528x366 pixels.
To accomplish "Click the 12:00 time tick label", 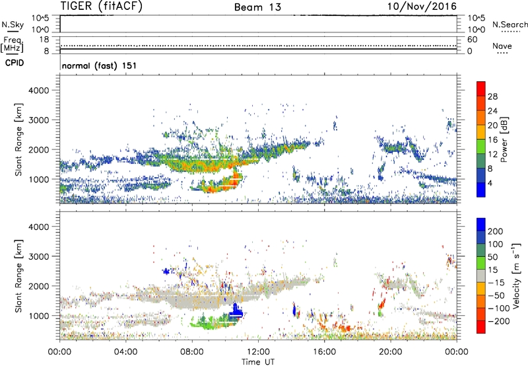I will click(258, 352).
